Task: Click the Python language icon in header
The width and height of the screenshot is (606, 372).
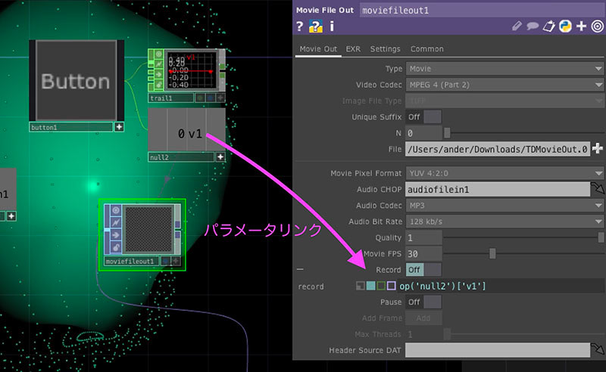Action: pos(565,26)
